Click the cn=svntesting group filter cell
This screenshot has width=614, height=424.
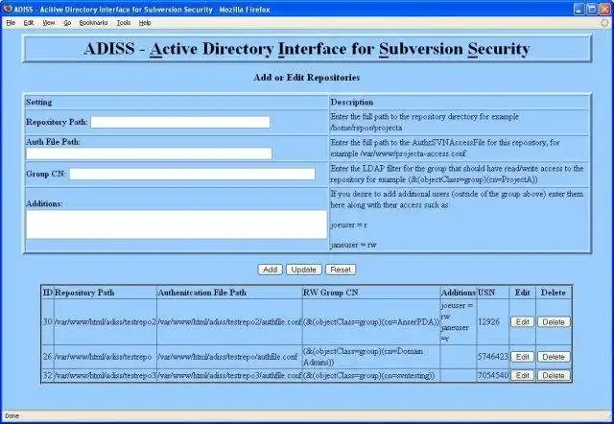[371, 375]
